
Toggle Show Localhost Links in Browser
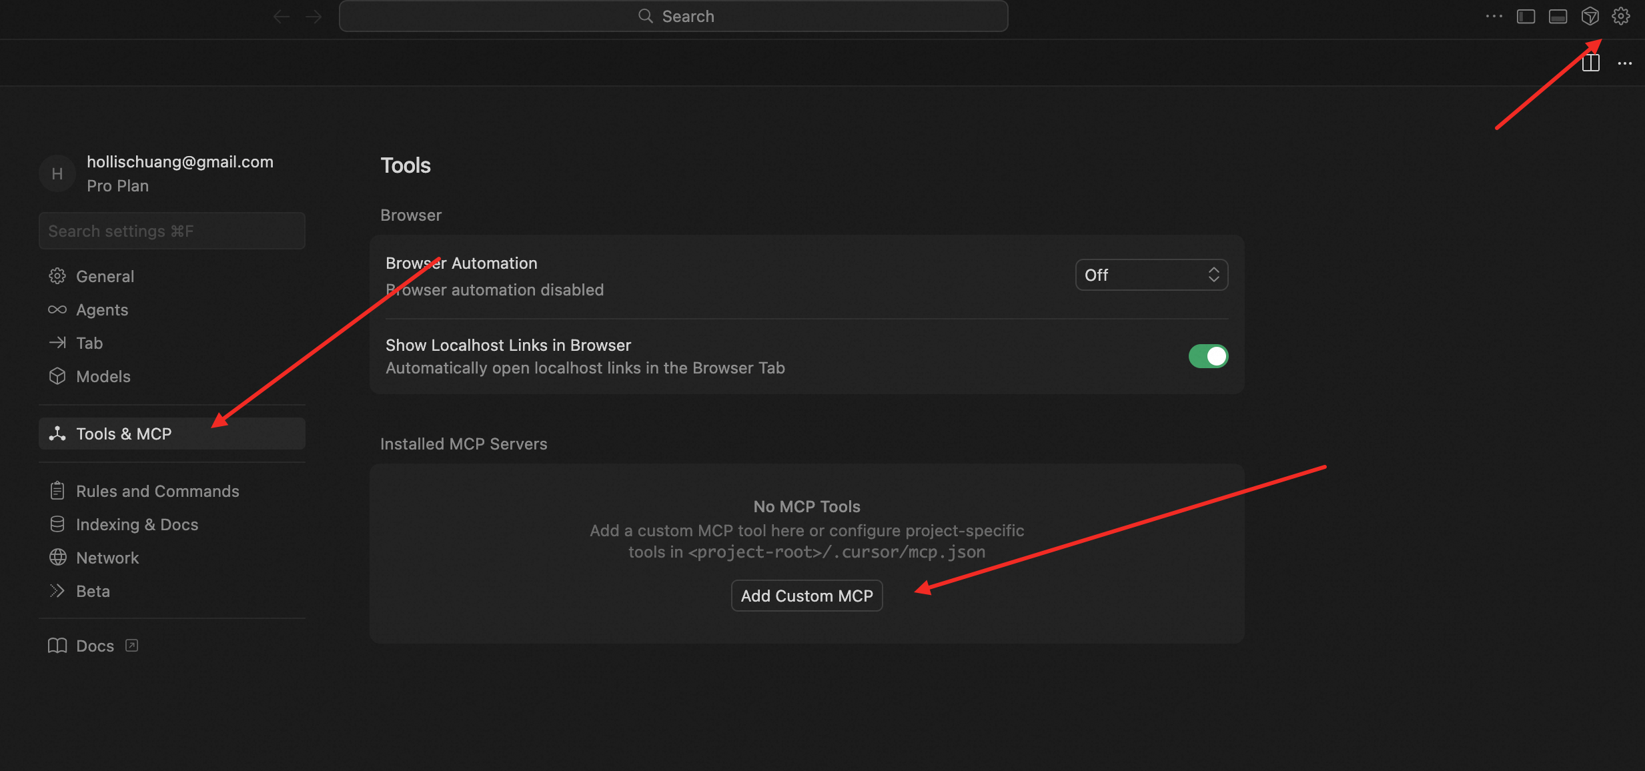click(x=1208, y=356)
